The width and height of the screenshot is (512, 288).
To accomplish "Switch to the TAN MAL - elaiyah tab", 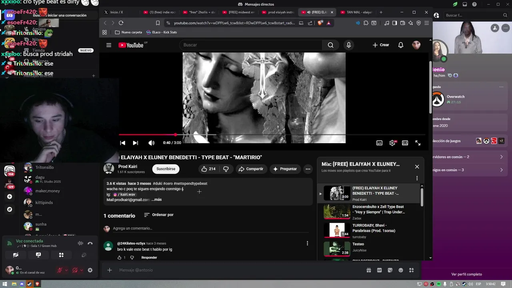I will (356, 12).
